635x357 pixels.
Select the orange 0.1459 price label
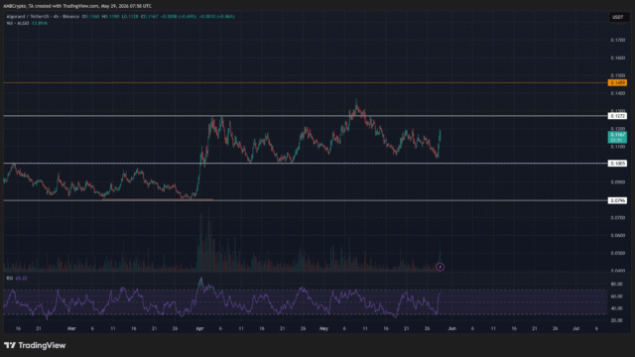point(617,82)
